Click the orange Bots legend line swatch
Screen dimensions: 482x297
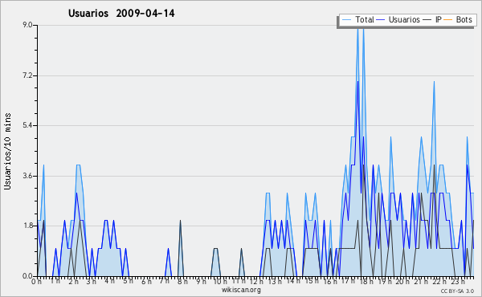click(x=448, y=19)
